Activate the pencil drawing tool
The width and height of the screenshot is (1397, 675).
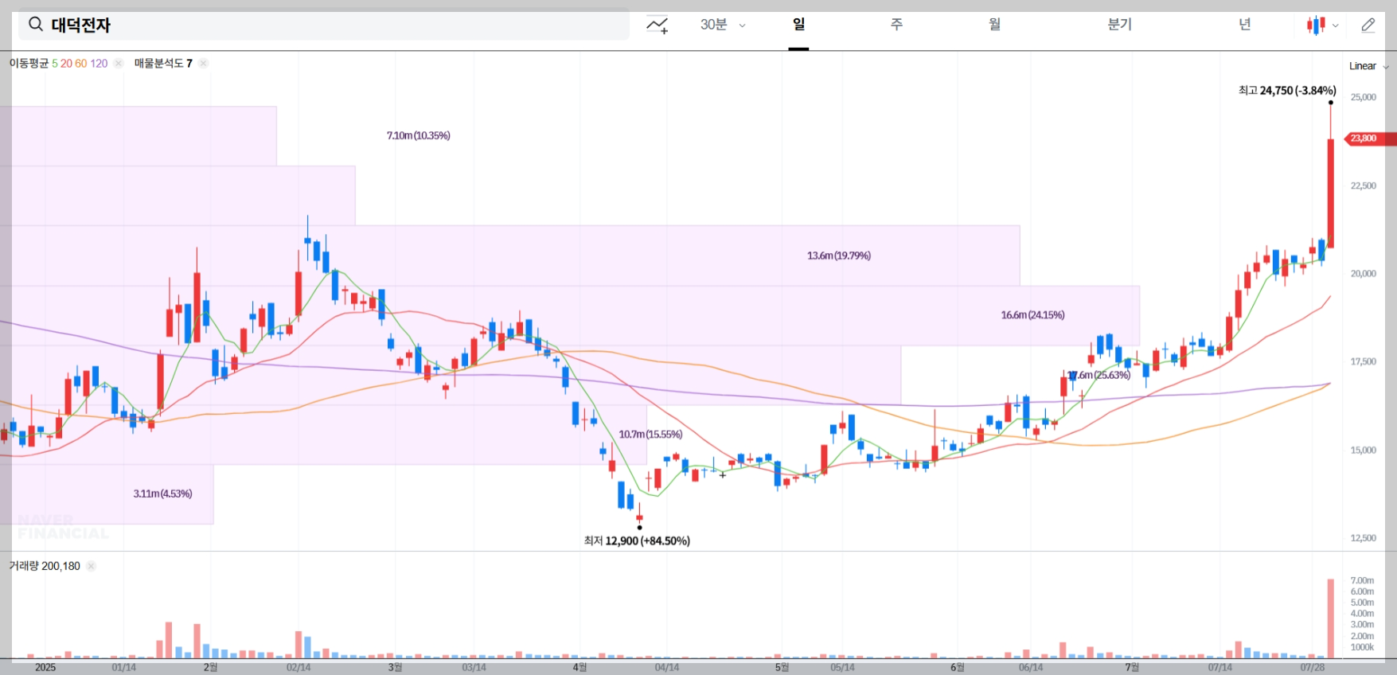pos(1368,25)
